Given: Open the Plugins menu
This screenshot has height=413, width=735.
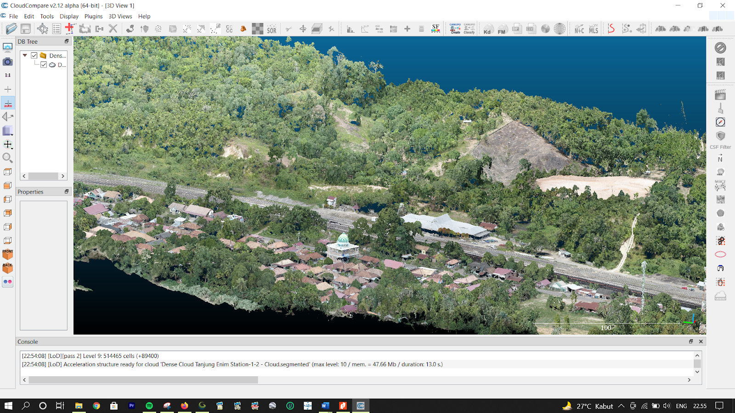Looking at the screenshot, I should coord(93,16).
